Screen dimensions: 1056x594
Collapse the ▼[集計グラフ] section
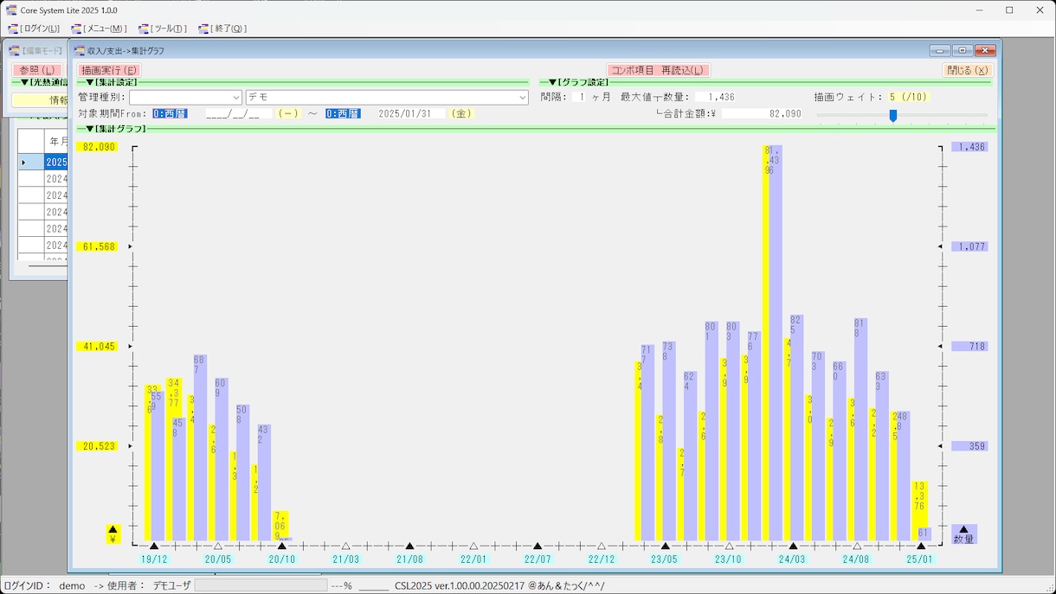tap(115, 129)
